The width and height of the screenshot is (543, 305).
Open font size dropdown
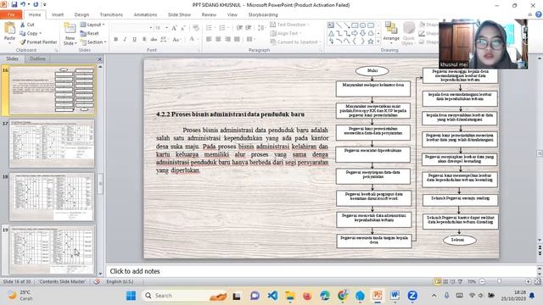(x=166, y=28)
